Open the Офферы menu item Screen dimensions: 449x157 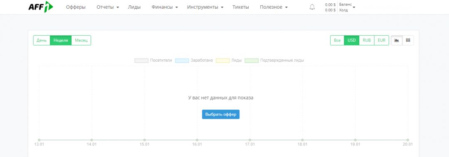[x=76, y=7]
